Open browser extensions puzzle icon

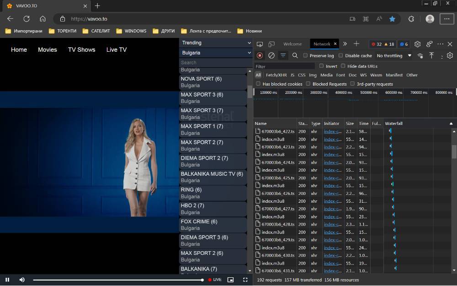pos(411,19)
